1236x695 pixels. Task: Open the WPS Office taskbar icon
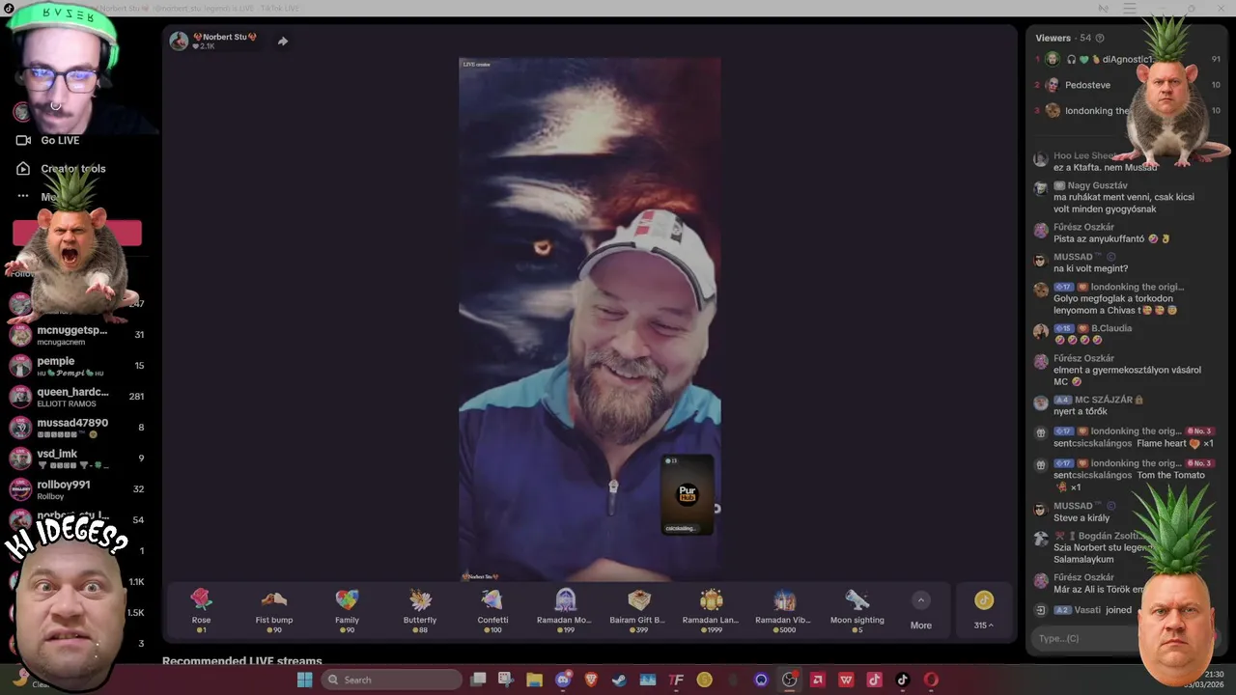tap(846, 680)
